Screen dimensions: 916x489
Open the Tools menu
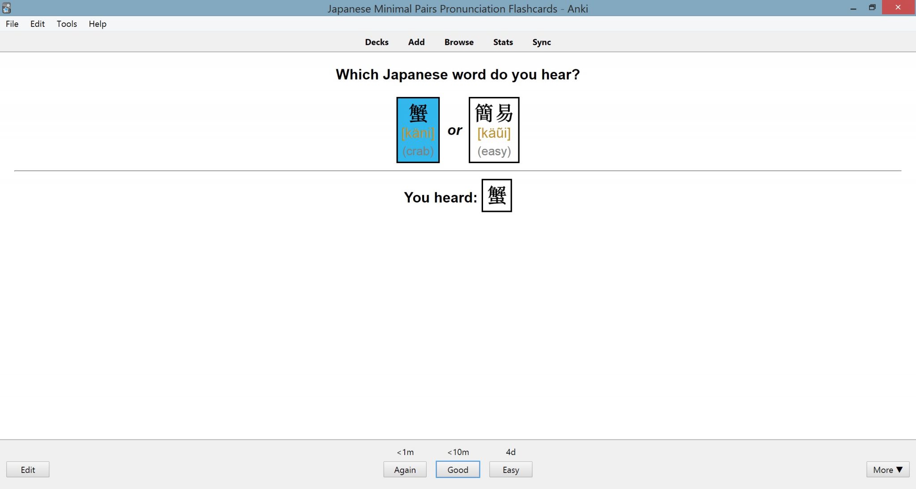[66, 24]
